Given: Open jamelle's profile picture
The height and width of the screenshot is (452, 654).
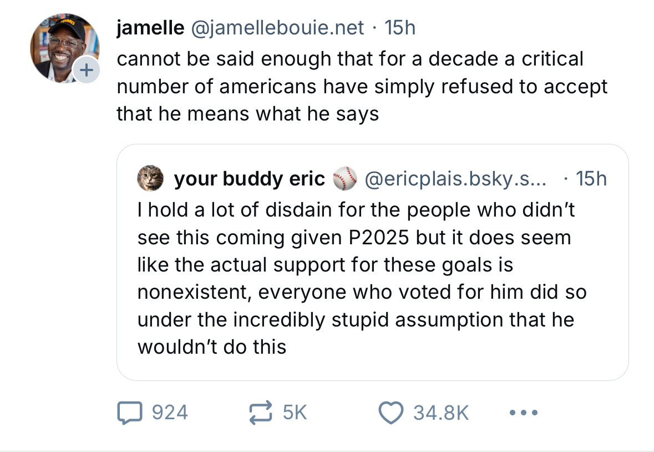Looking at the screenshot, I should pos(62,47).
